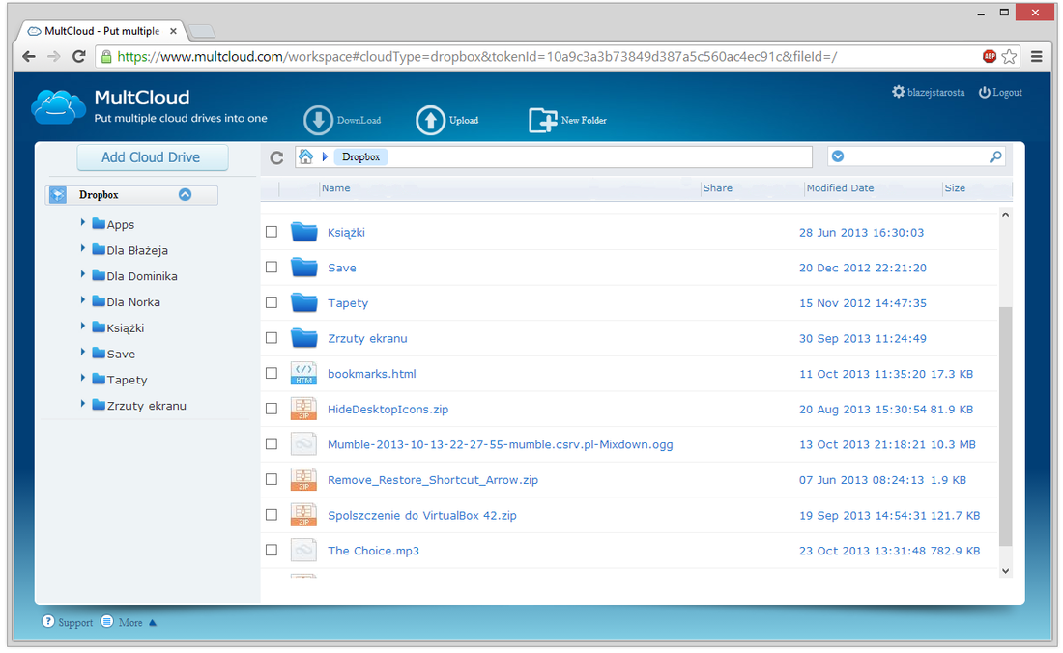The width and height of the screenshot is (1063, 653).
Task: Expand Dla Dominika tree arrow
Action: pyautogui.click(x=83, y=273)
